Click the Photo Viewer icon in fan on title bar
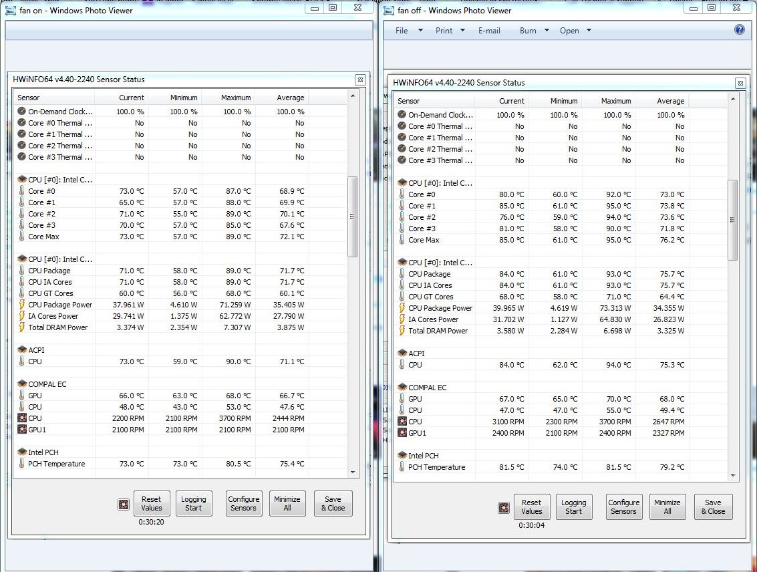Image resolution: width=757 pixels, height=572 pixels. point(11,10)
